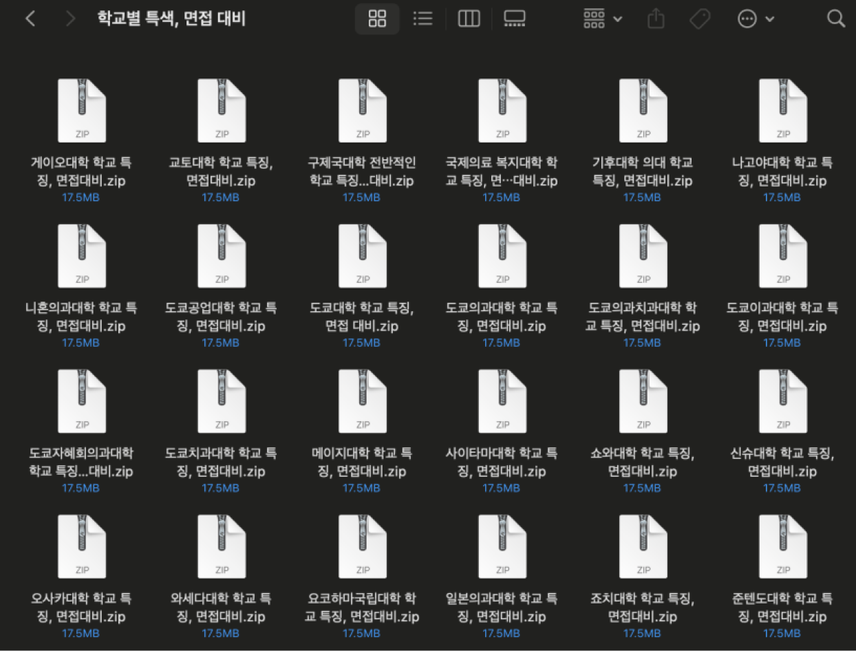Screen dimensions: 856x651
Task: Click file name 나고야대학 학교 특징, 면접대비.zip
Action: coord(782,172)
